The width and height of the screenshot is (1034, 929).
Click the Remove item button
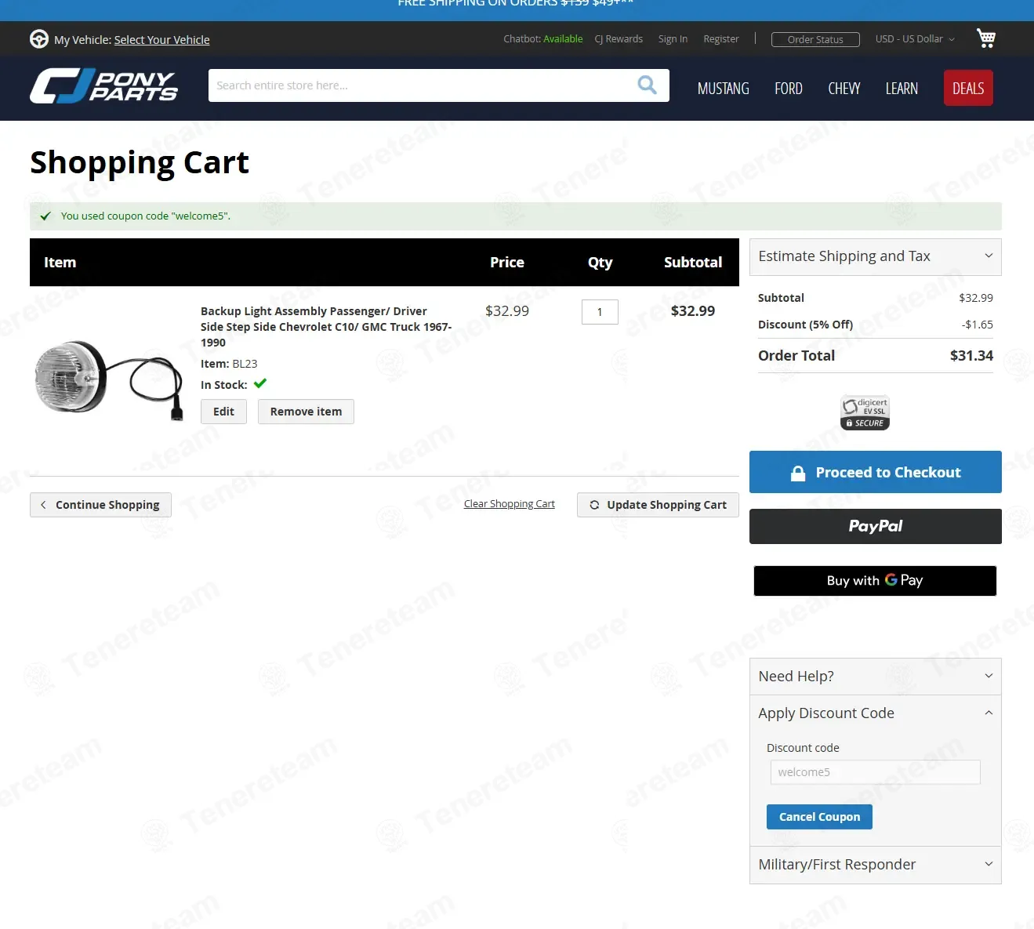click(x=306, y=412)
